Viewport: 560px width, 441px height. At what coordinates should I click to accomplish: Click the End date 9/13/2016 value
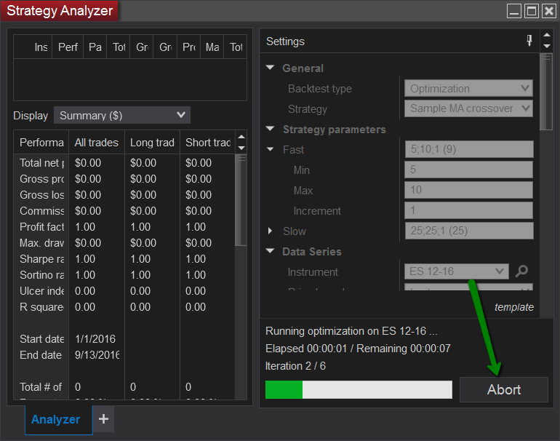[97, 355]
